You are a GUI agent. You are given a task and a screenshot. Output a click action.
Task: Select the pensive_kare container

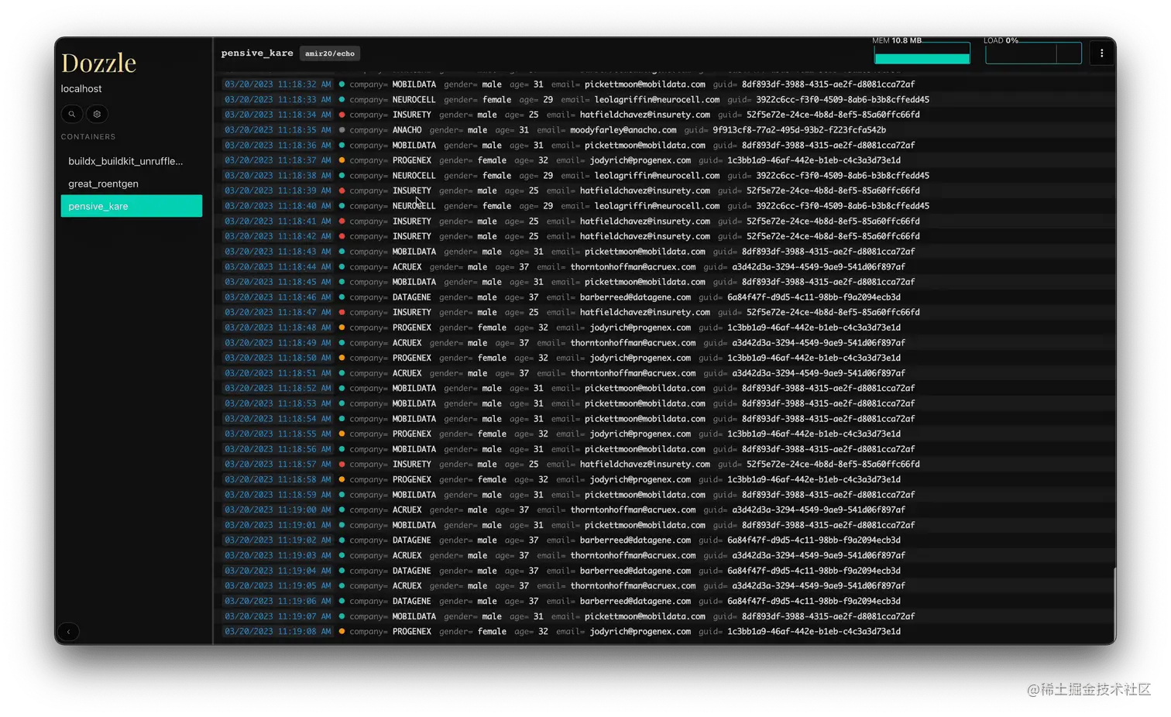(x=131, y=206)
